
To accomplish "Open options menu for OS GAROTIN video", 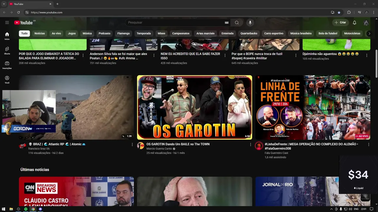I will pos(250,145).
